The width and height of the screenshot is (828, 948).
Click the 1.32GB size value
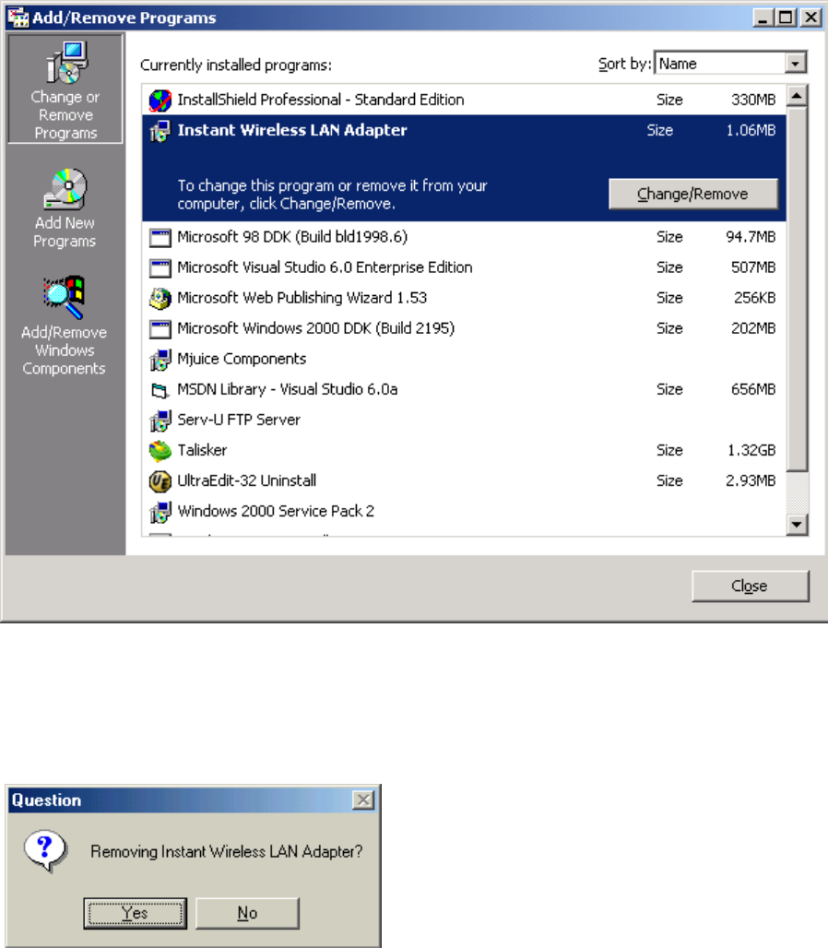pos(751,450)
